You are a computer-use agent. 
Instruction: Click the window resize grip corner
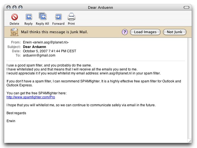190,141
